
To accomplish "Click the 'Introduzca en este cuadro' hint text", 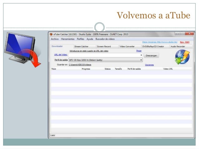I will [x=89, y=51].
